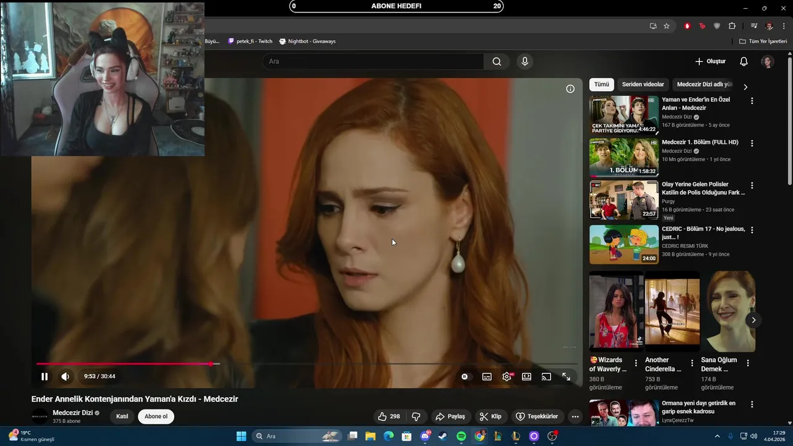Click the Katıl join button

(x=122, y=416)
